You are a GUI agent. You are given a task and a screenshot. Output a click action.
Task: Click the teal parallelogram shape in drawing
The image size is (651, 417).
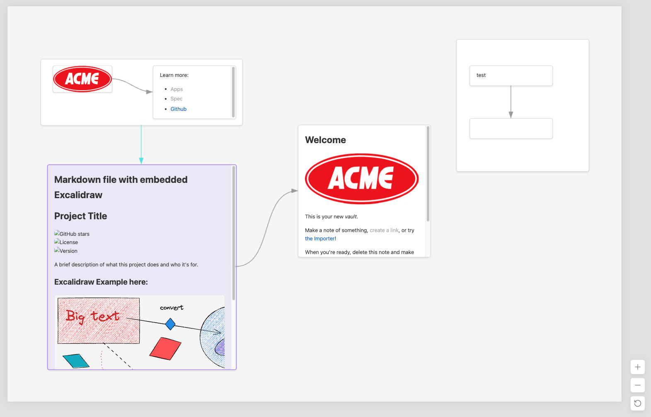pos(76,361)
